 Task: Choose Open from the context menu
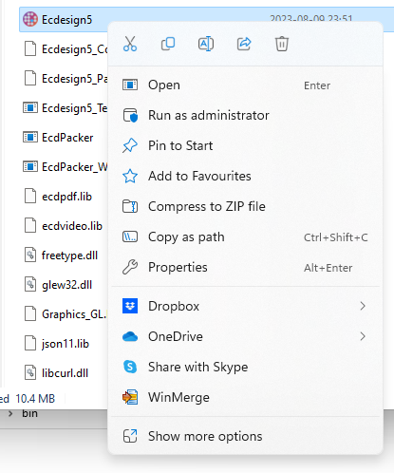coord(245,85)
